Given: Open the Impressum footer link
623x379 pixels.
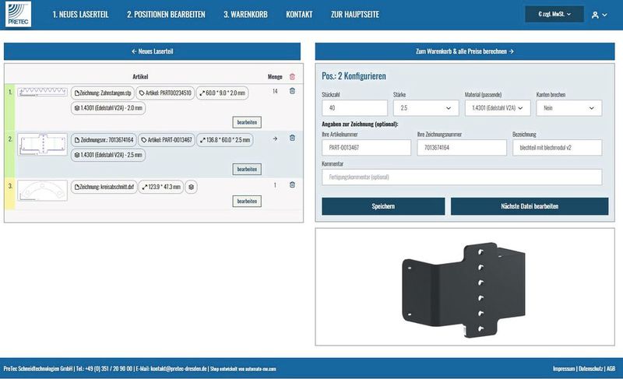Looking at the screenshot, I should point(564,369).
